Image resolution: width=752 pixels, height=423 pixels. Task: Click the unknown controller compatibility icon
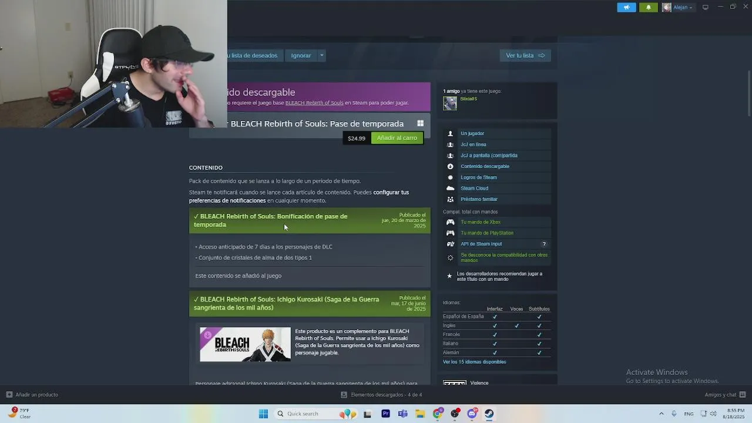coord(450,258)
